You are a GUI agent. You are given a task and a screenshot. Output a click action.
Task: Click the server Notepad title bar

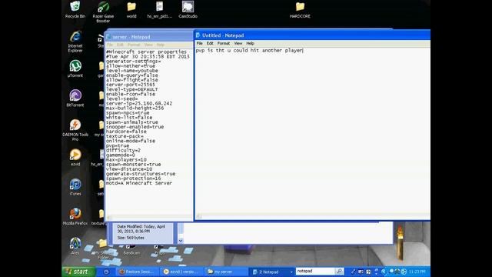pyautogui.click(x=149, y=37)
